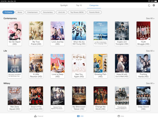Switch to the Spotlight tab
The width and height of the screenshot is (158, 119).
pos(64,5)
